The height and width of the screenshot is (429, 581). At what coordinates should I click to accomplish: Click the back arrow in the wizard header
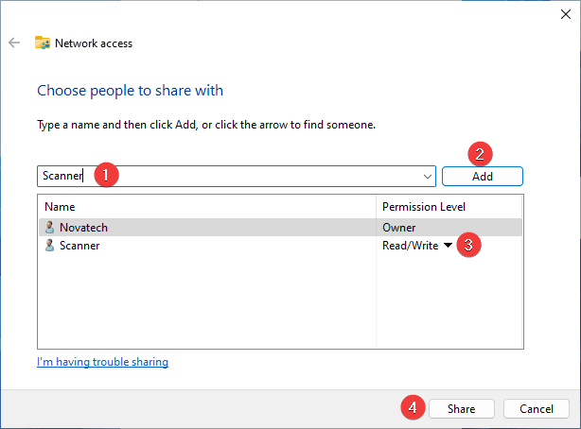click(x=14, y=43)
